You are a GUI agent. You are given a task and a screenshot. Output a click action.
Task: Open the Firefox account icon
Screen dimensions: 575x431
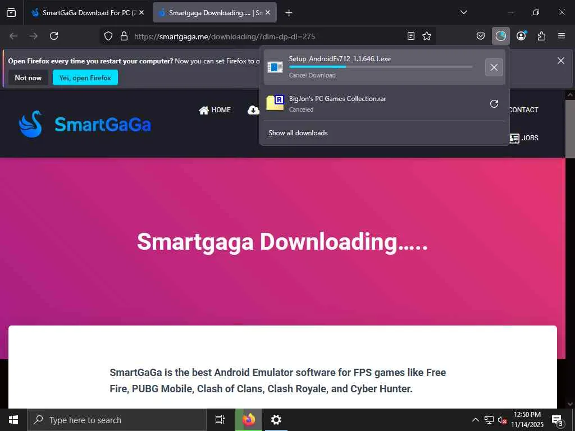click(x=521, y=36)
